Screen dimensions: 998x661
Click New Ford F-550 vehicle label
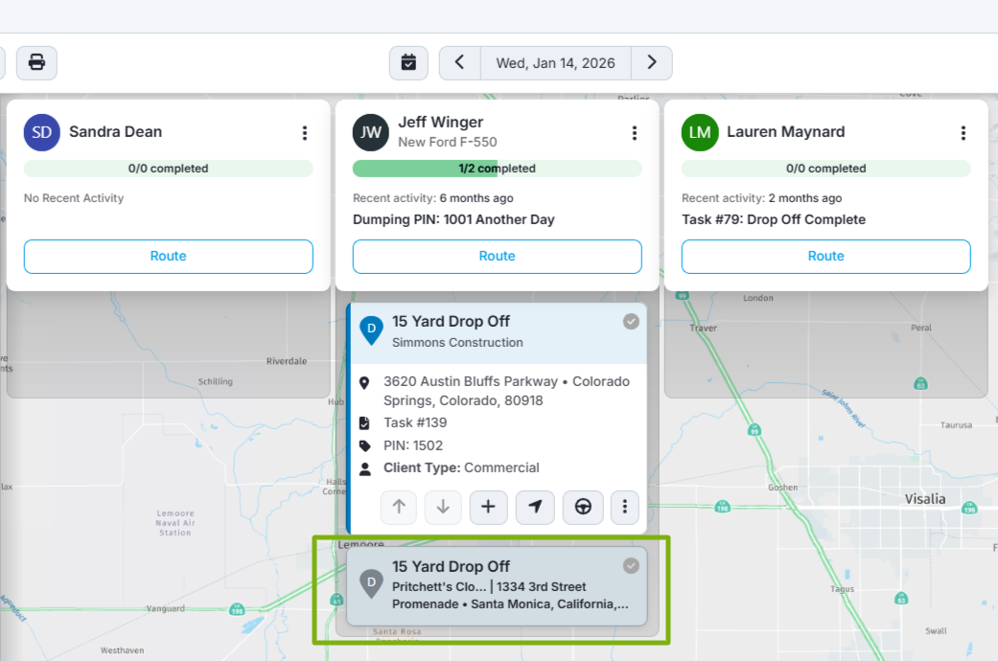[448, 143]
